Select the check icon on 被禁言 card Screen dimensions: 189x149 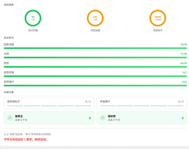(x=10, y=118)
